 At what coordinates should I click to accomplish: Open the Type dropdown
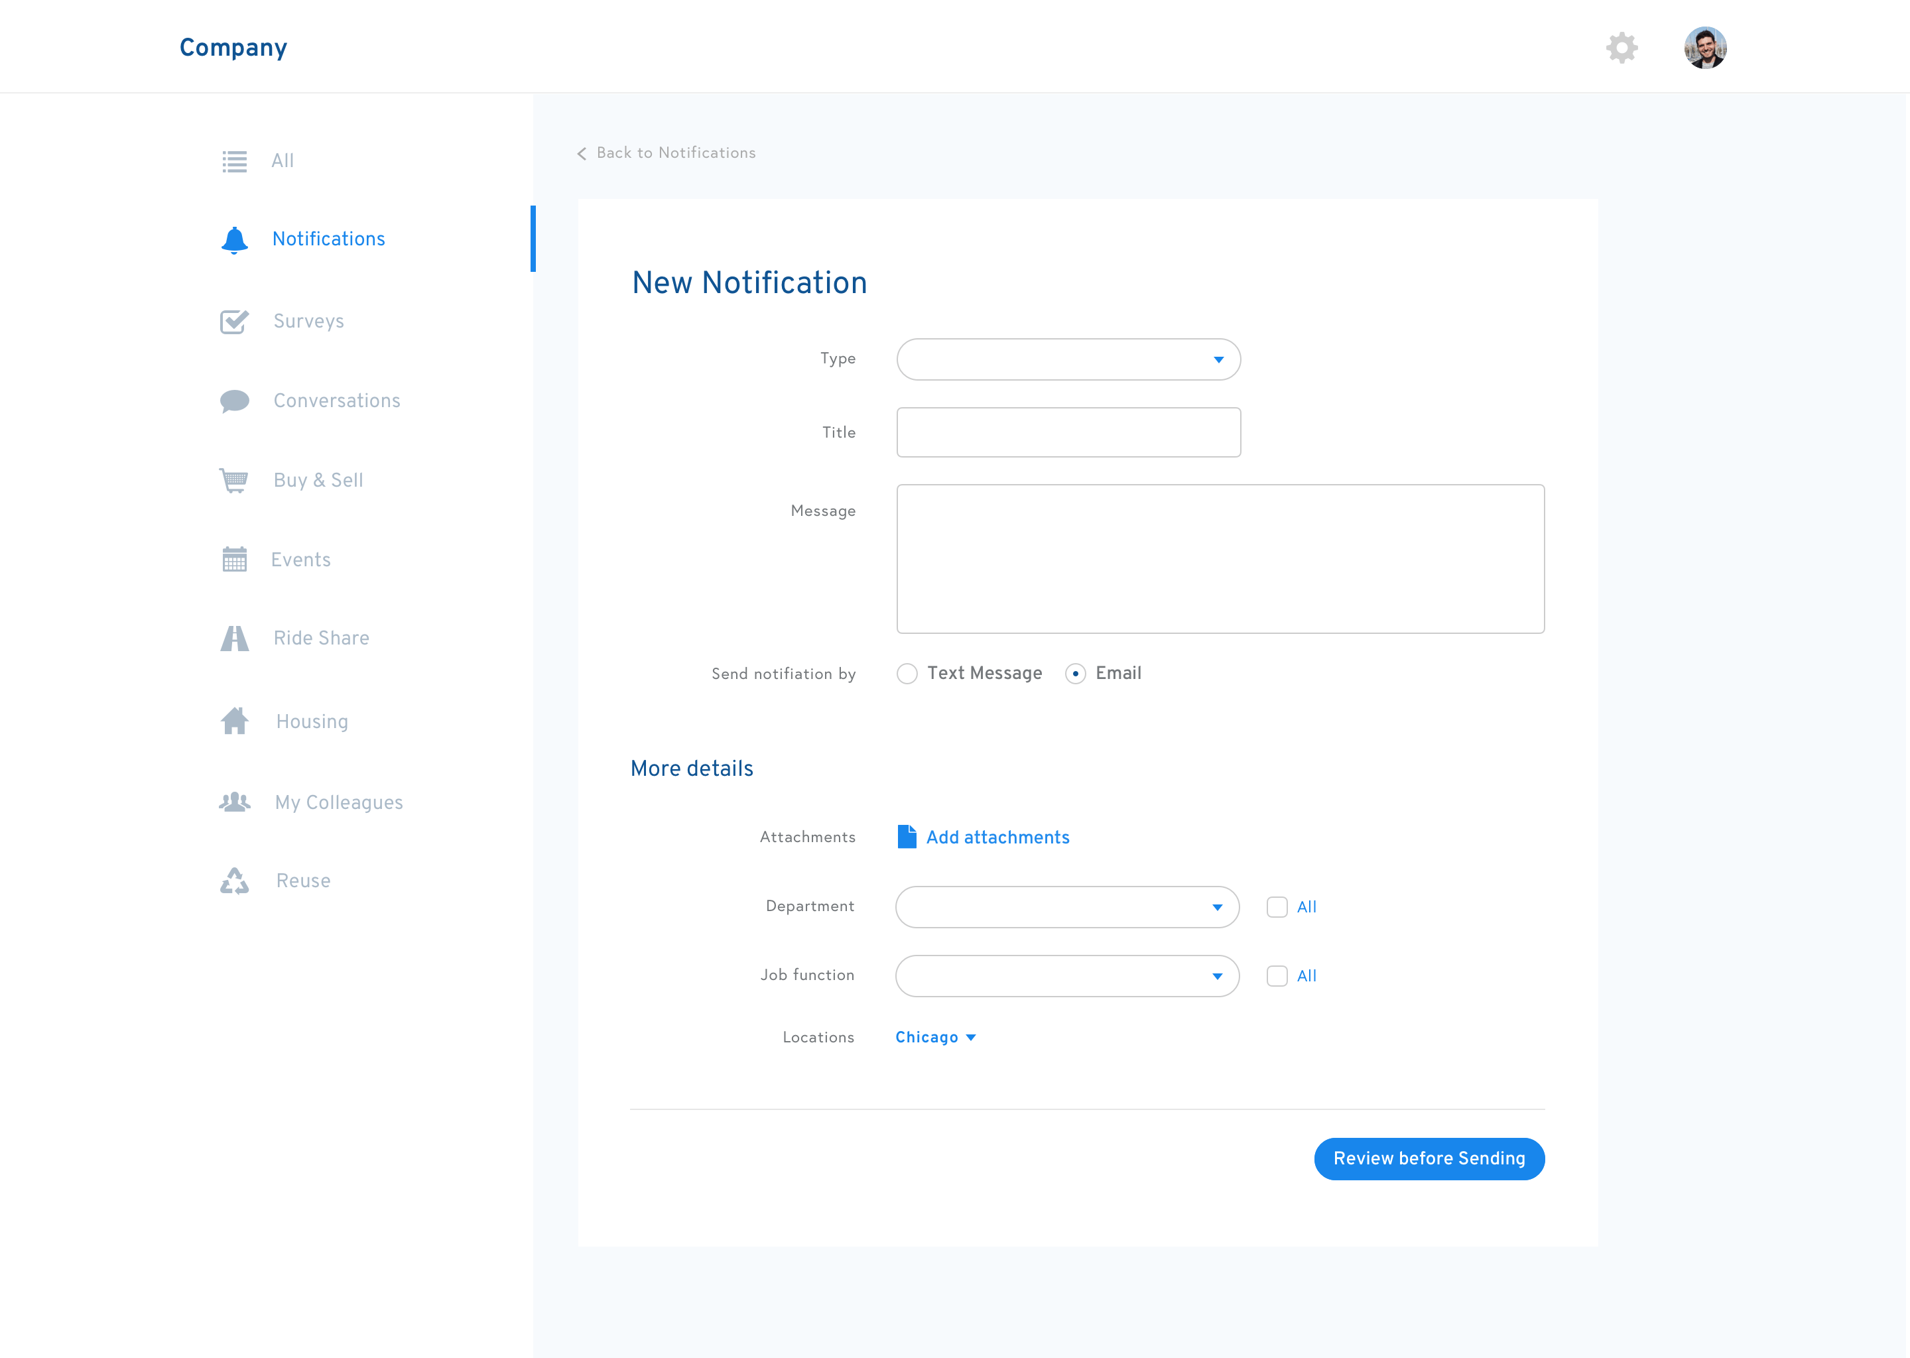tap(1068, 359)
